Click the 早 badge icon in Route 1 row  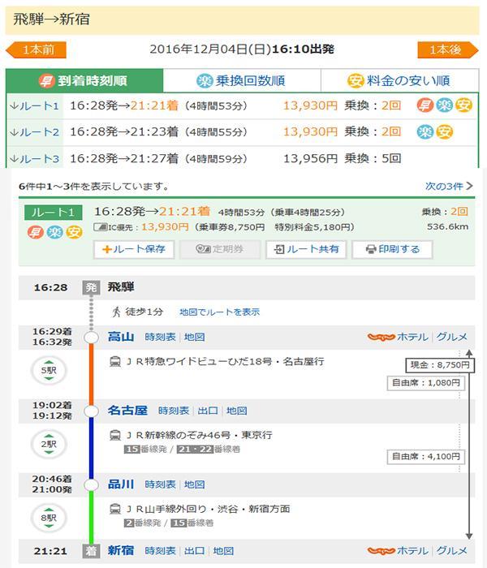(425, 105)
